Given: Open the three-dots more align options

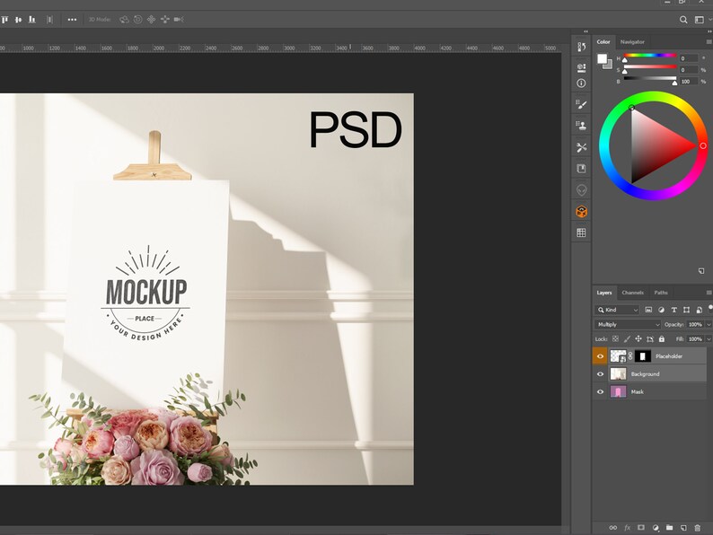Looking at the screenshot, I should click(x=72, y=20).
